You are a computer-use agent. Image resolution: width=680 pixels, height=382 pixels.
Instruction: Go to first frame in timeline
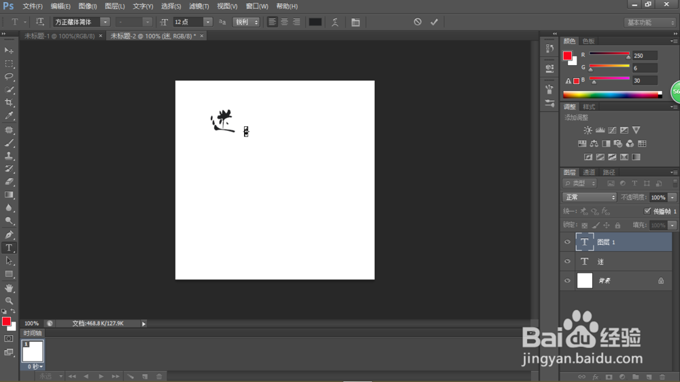(x=71, y=377)
